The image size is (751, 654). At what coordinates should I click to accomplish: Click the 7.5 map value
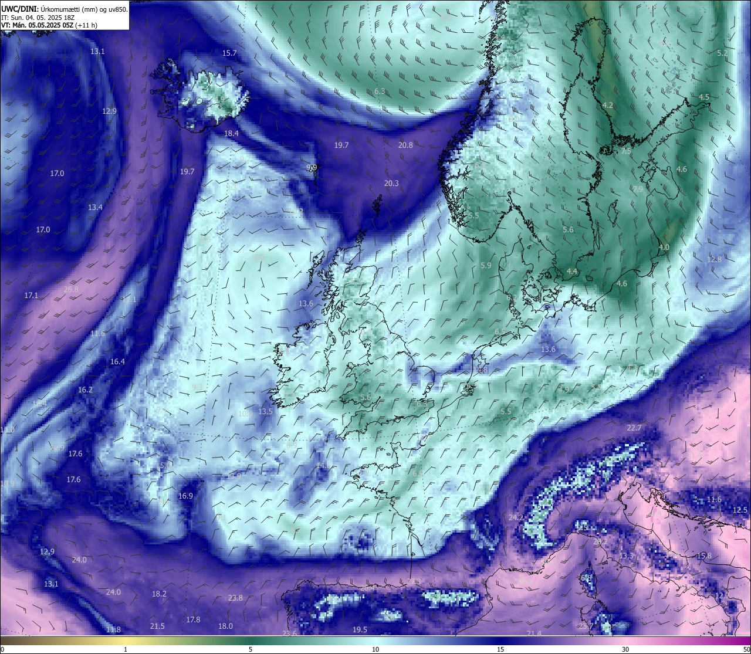(x=626, y=151)
